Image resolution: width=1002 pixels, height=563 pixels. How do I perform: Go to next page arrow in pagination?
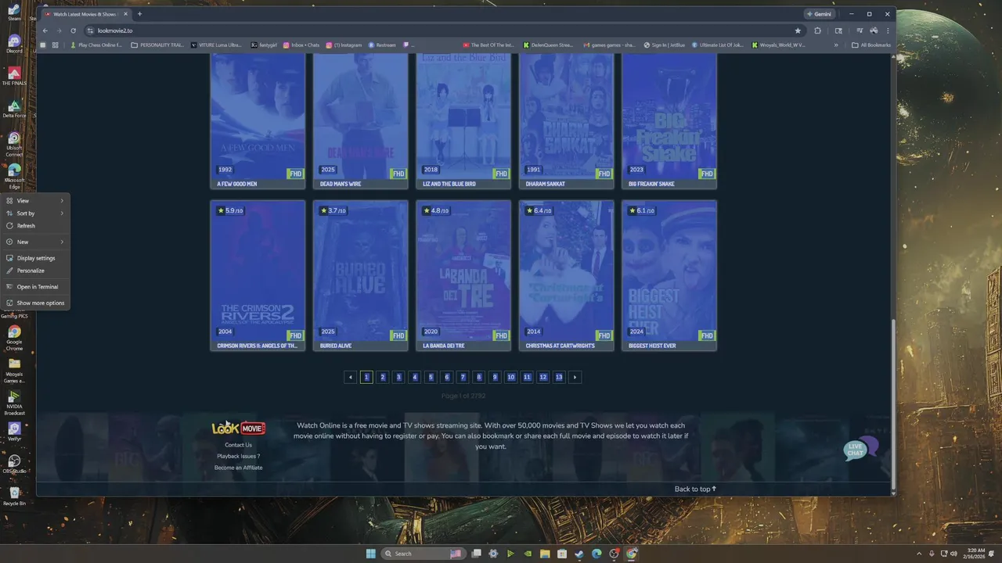575,377
